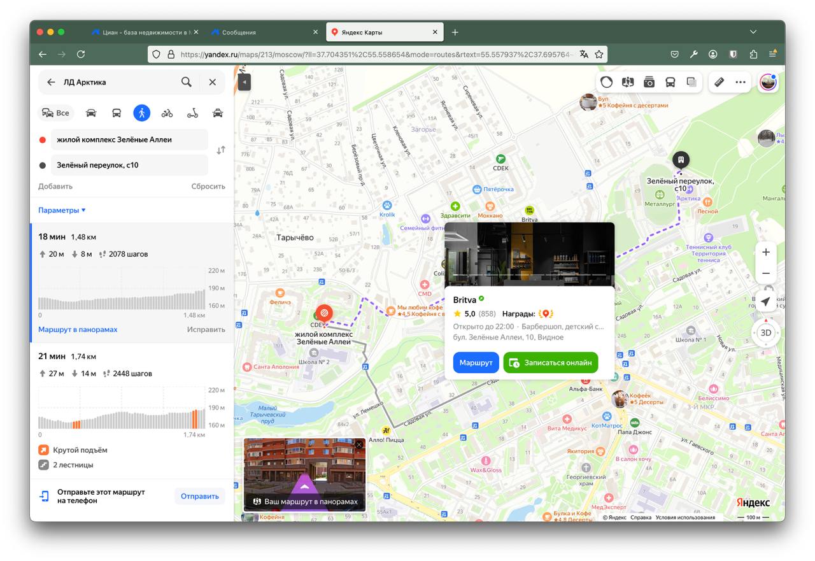Click 'Исправить' to correct the route
815x561 pixels.
(x=206, y=329)
